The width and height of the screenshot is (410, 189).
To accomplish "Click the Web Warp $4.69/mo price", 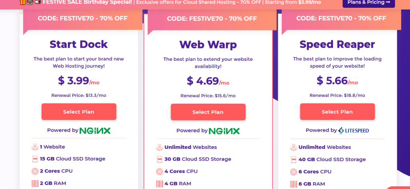I will (208, 81).
